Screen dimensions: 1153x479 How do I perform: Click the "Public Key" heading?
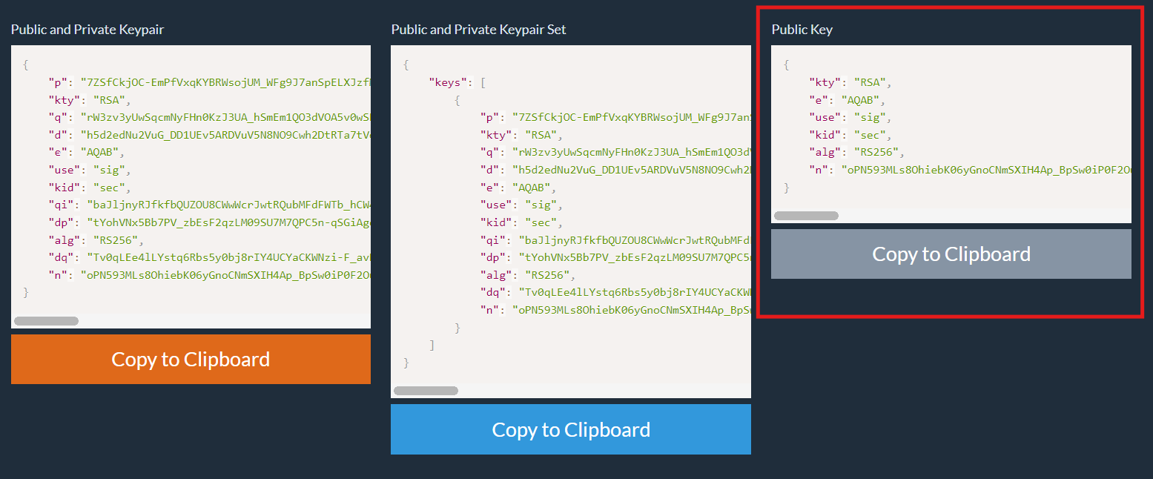[802, 30]
